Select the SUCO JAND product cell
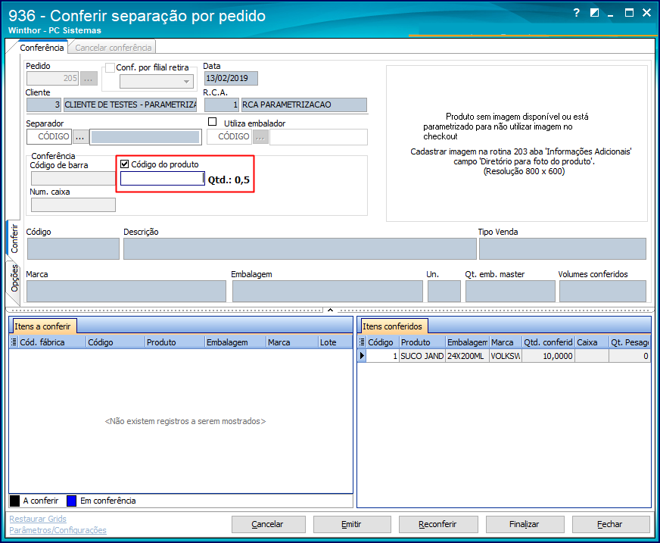 click(422, 356)
